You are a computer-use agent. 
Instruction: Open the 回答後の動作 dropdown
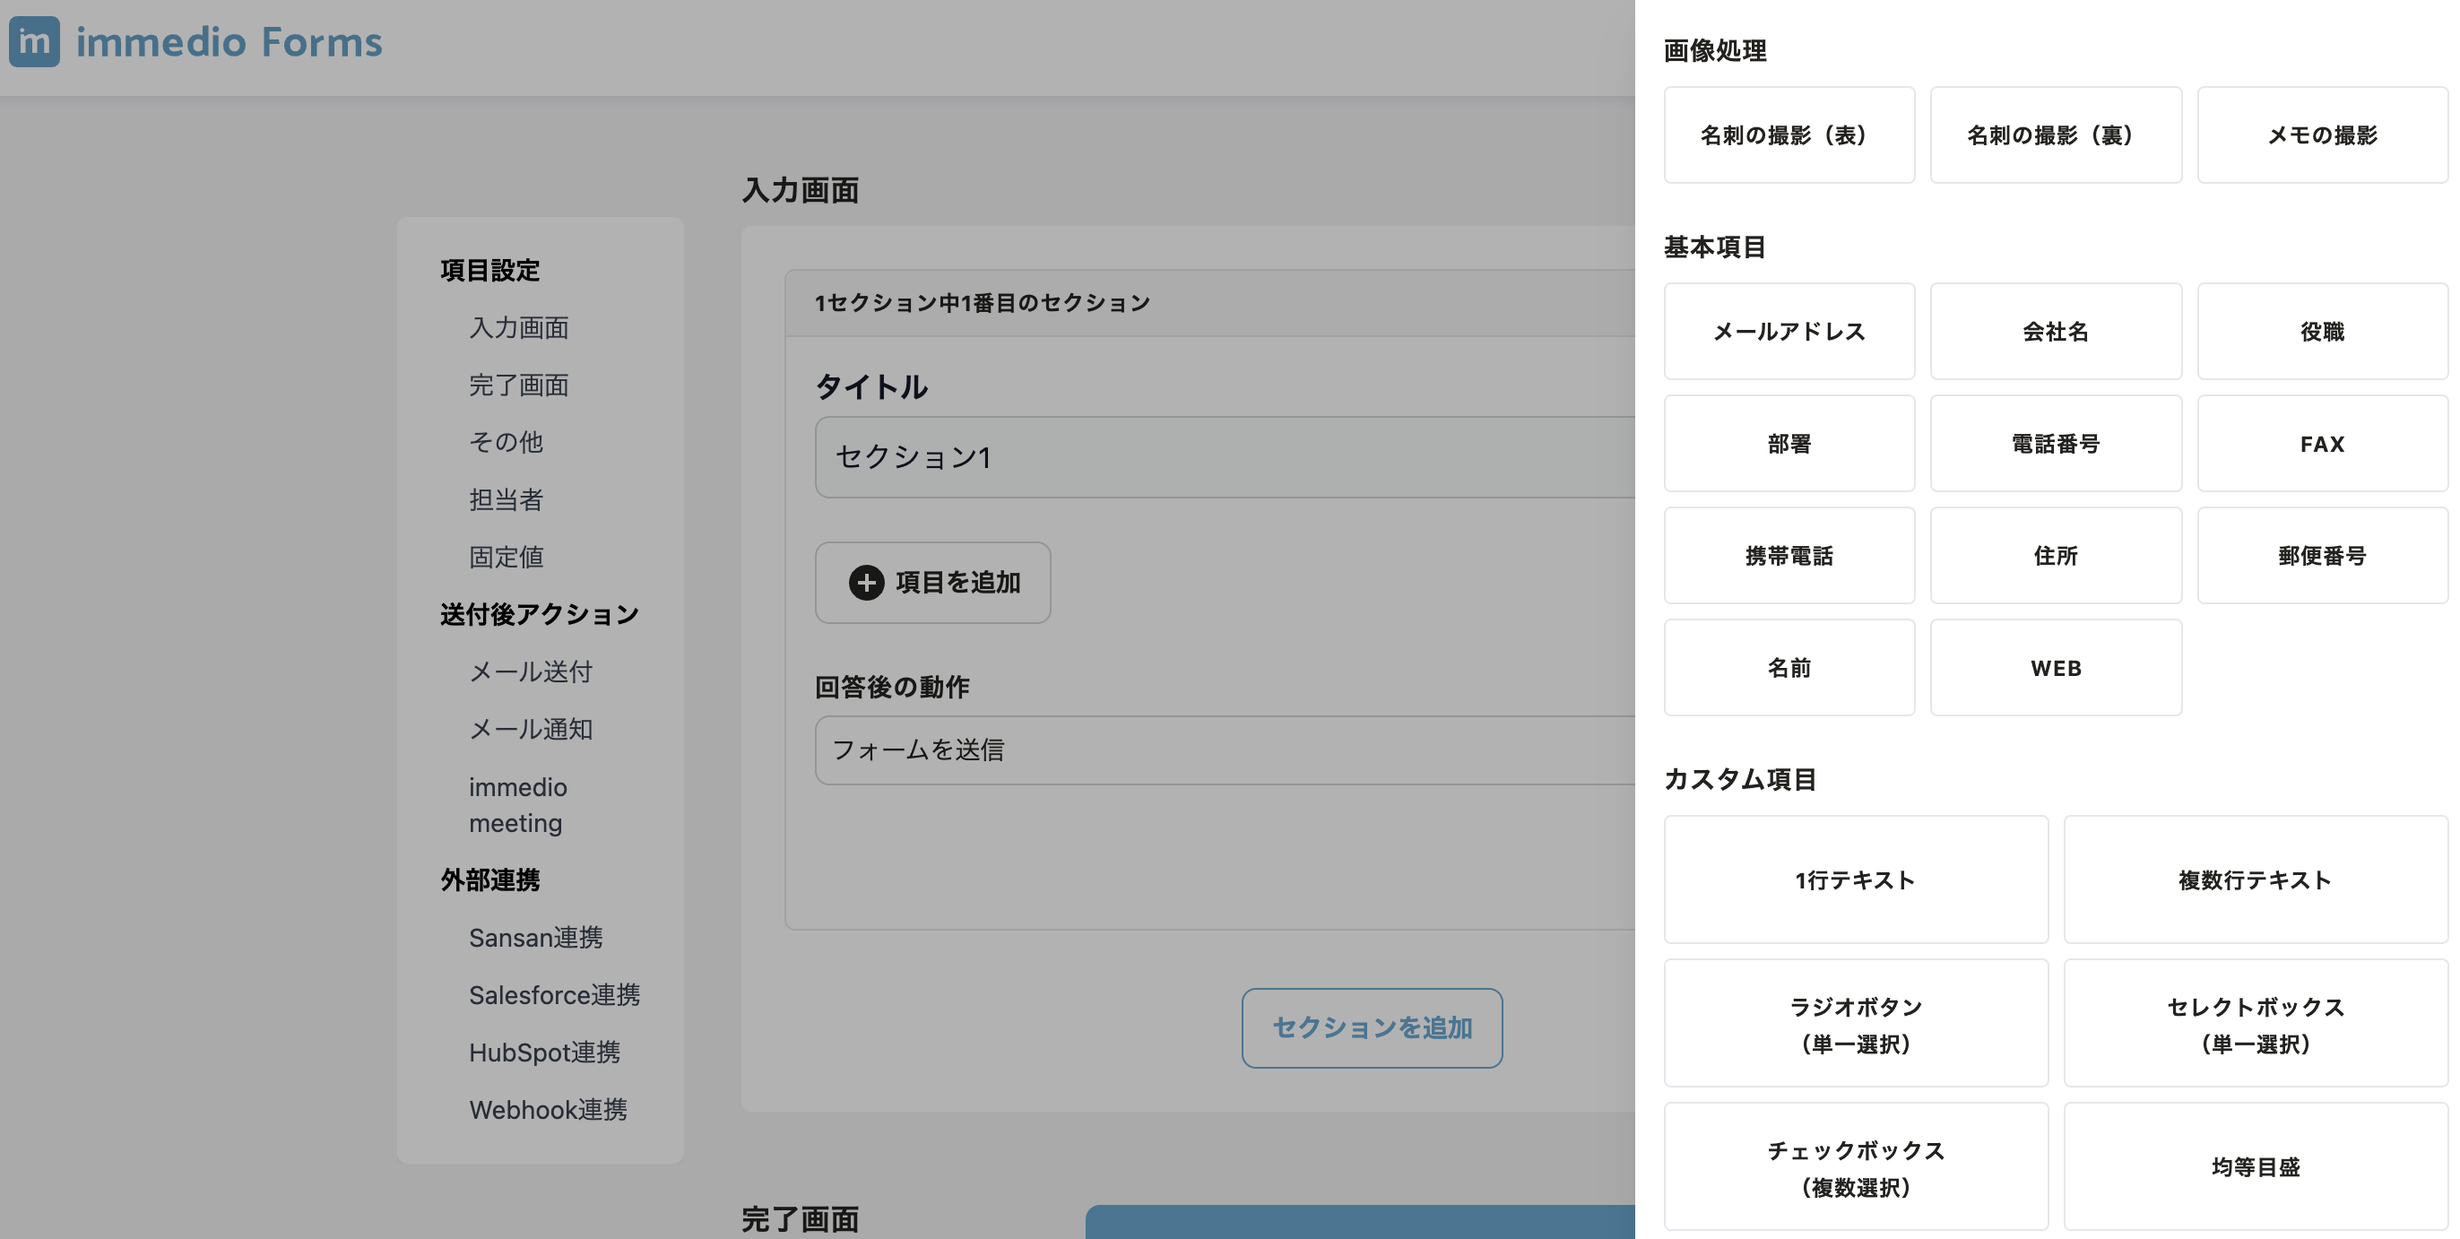point(1222,749)
